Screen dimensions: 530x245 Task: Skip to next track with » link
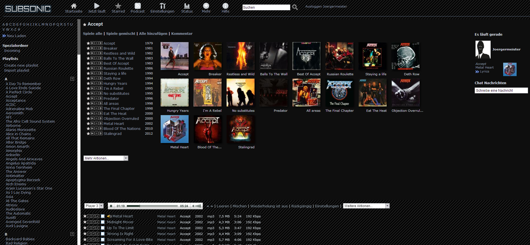pyautogui.click(x=212, y=206)
